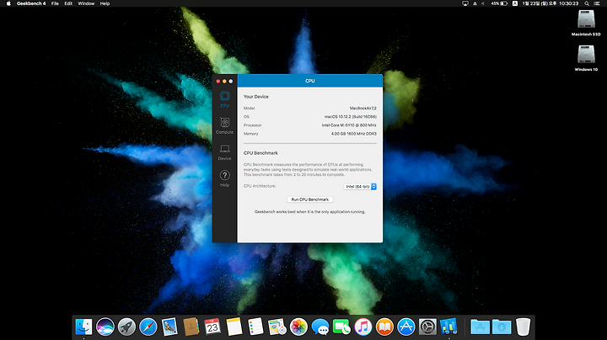The width and height of the screenshot is (607, 340).
Task: Click the AirPlay display icon in menu bar
Action: tap(465, 3)
